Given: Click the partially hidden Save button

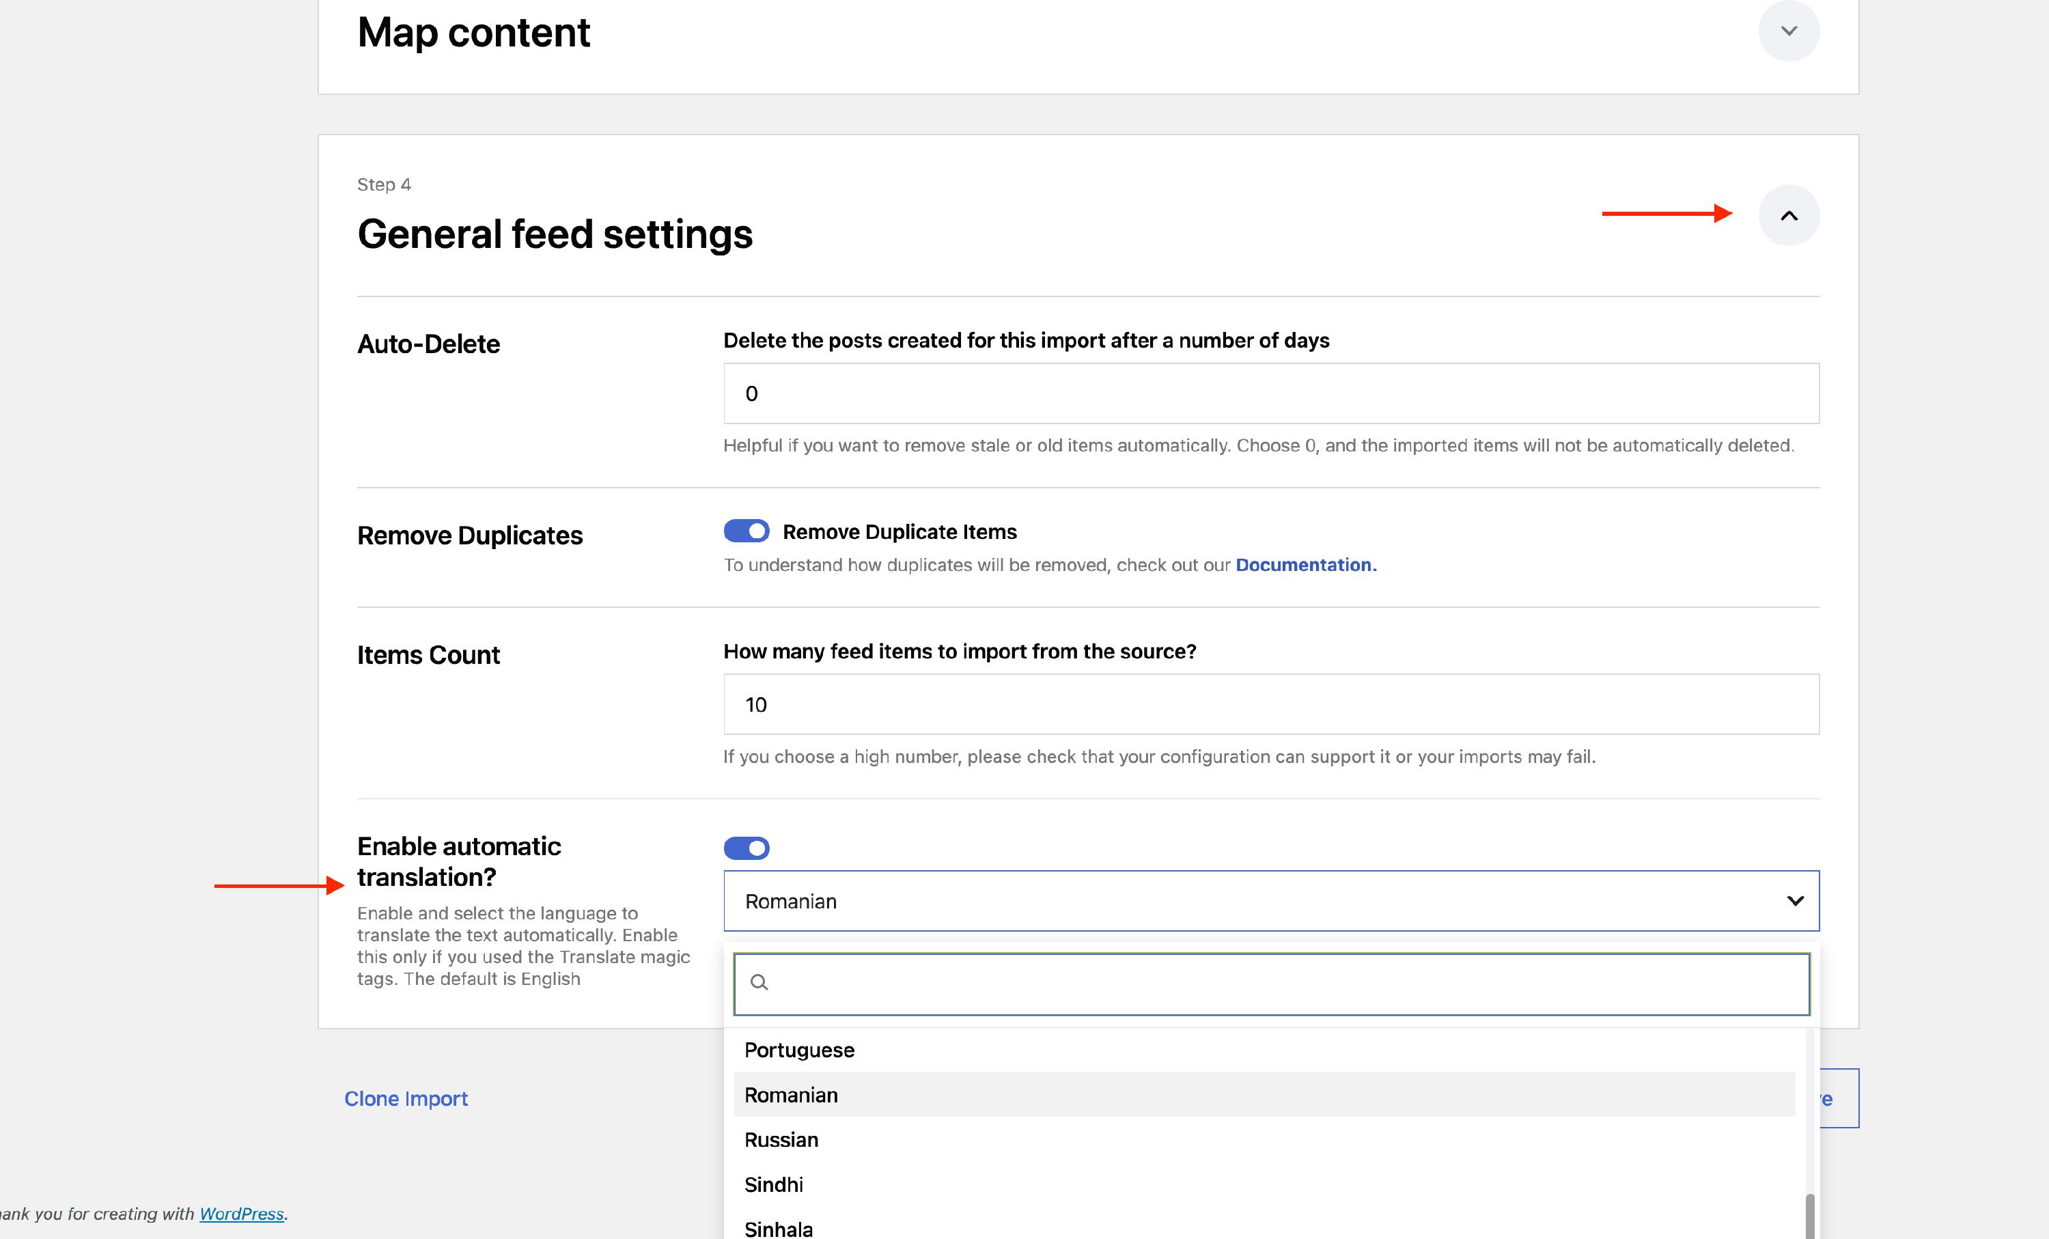Looking at the screenshot, I should [x=1838, y=1098].
